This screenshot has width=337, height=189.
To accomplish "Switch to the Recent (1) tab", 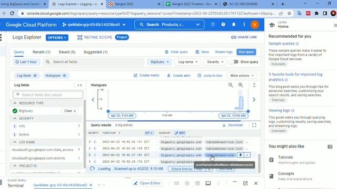I will coord(42,52).
